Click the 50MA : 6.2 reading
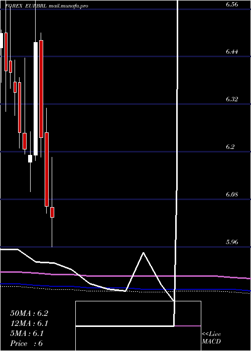Image resolution: width=251 pixels, height=351 pixels. (x=29, y=313)
